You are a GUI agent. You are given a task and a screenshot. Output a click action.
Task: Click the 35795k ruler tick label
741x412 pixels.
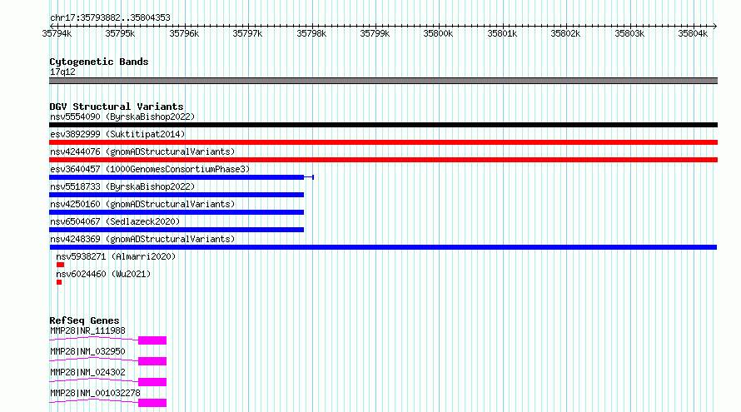point(120,34)
